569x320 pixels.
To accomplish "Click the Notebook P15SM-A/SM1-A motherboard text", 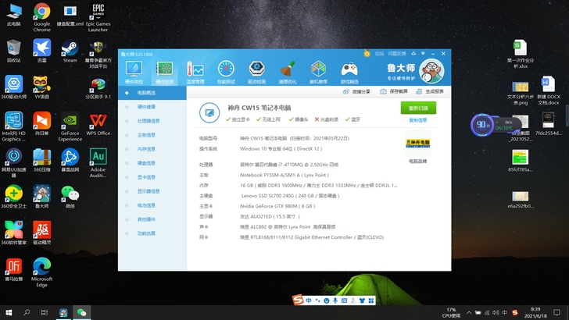I will [x=284, y=175].
